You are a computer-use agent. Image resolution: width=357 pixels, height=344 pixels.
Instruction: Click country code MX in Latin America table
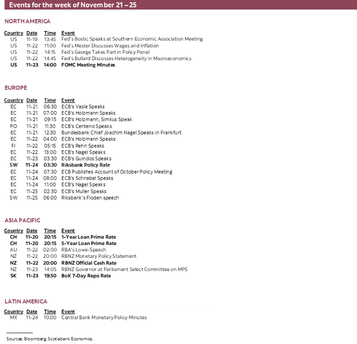pos(14,318)
